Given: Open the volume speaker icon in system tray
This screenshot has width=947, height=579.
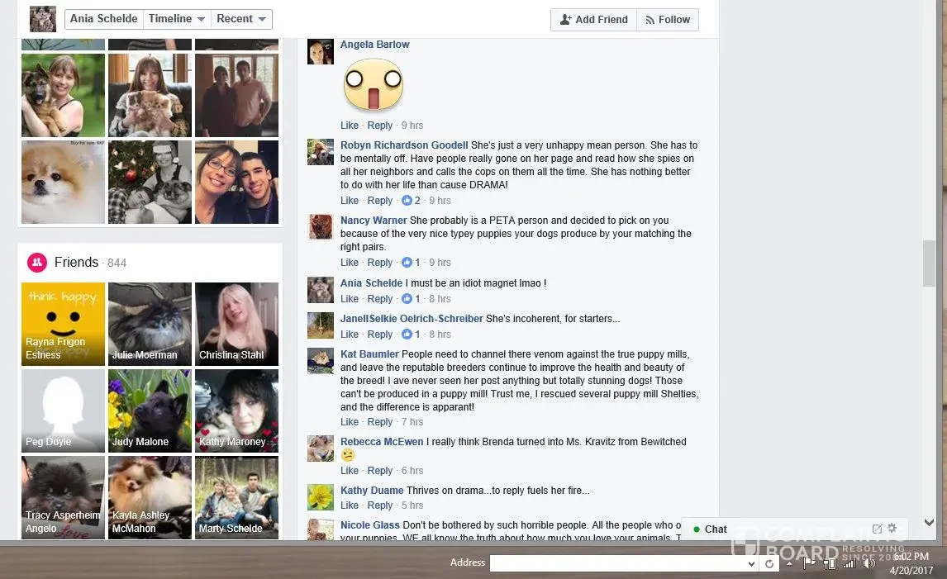Looking at the screenshot, I should pyautogui.click(x=869, y=563).
